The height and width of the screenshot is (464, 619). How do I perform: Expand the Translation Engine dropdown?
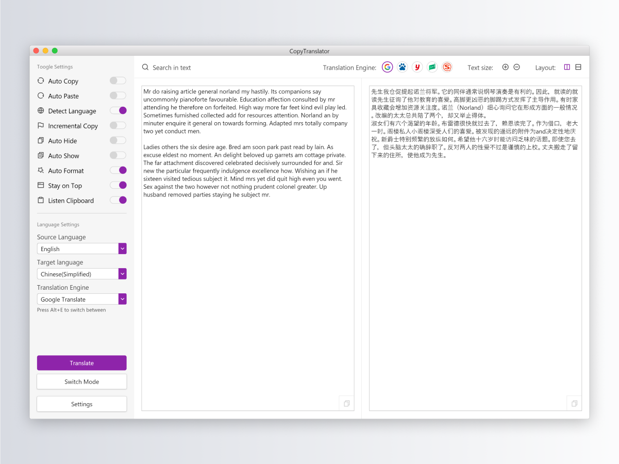tap(122, 299)
